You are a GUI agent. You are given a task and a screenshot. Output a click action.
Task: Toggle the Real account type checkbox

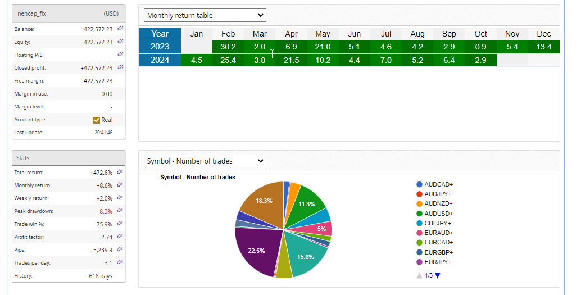click(x=96, y=120)
